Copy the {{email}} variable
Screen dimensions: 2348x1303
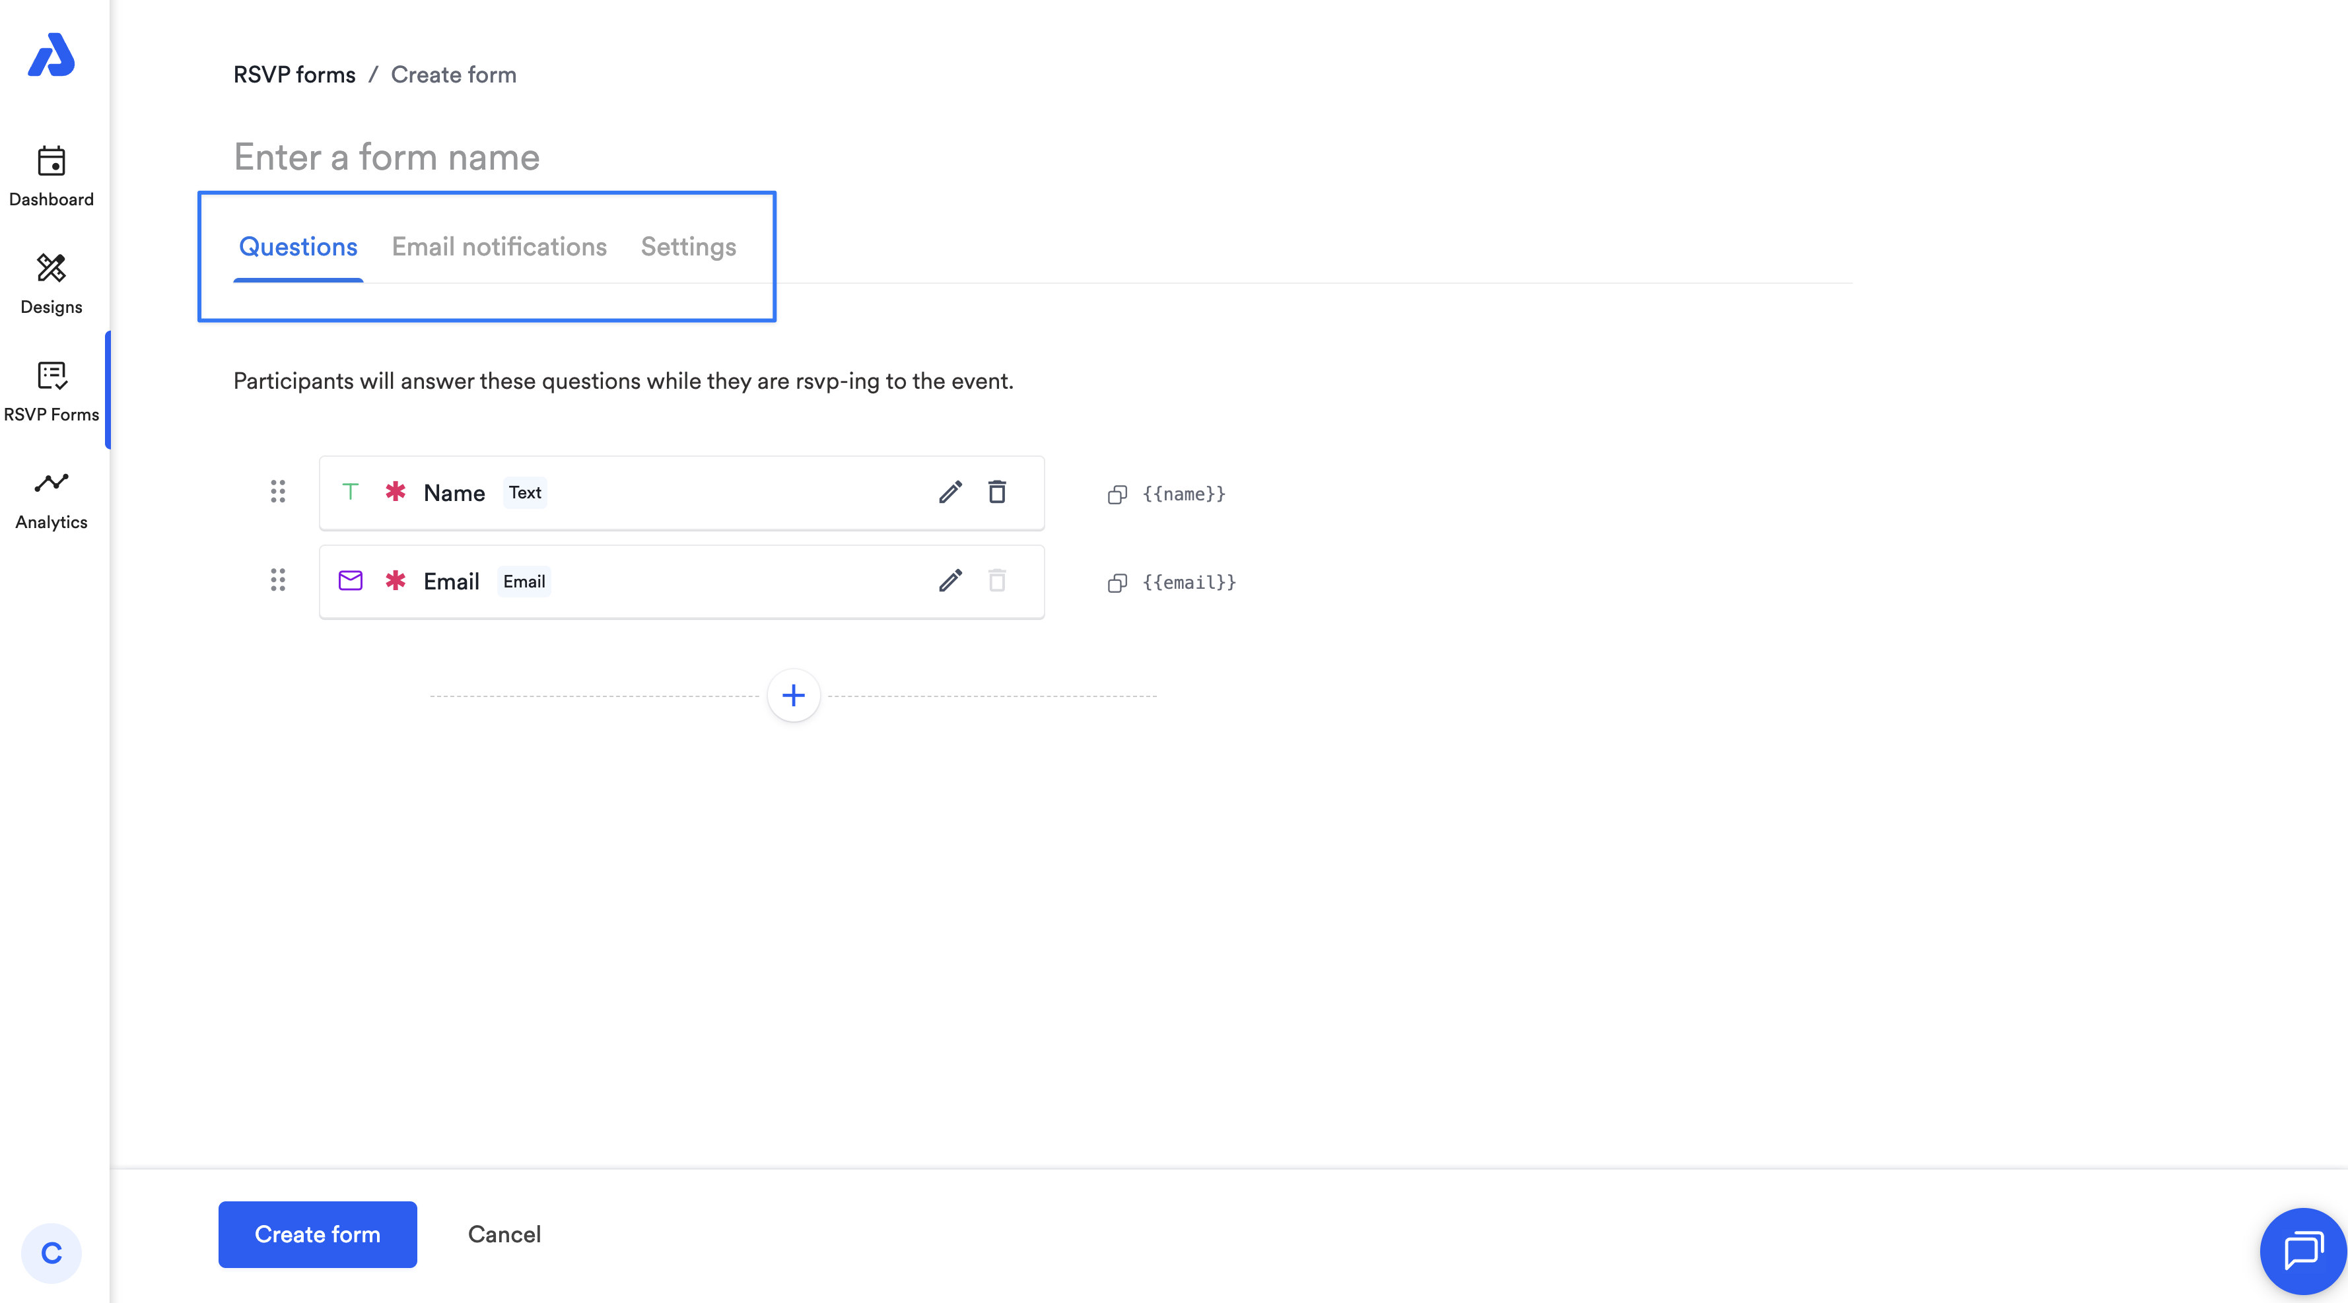point(1117,583)
